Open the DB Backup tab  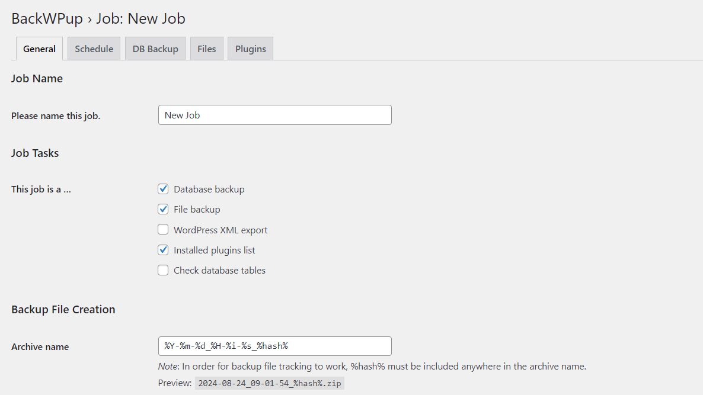point(155,49)
